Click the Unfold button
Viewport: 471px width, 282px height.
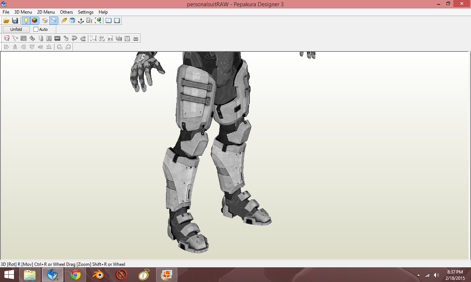click(16, 29)
